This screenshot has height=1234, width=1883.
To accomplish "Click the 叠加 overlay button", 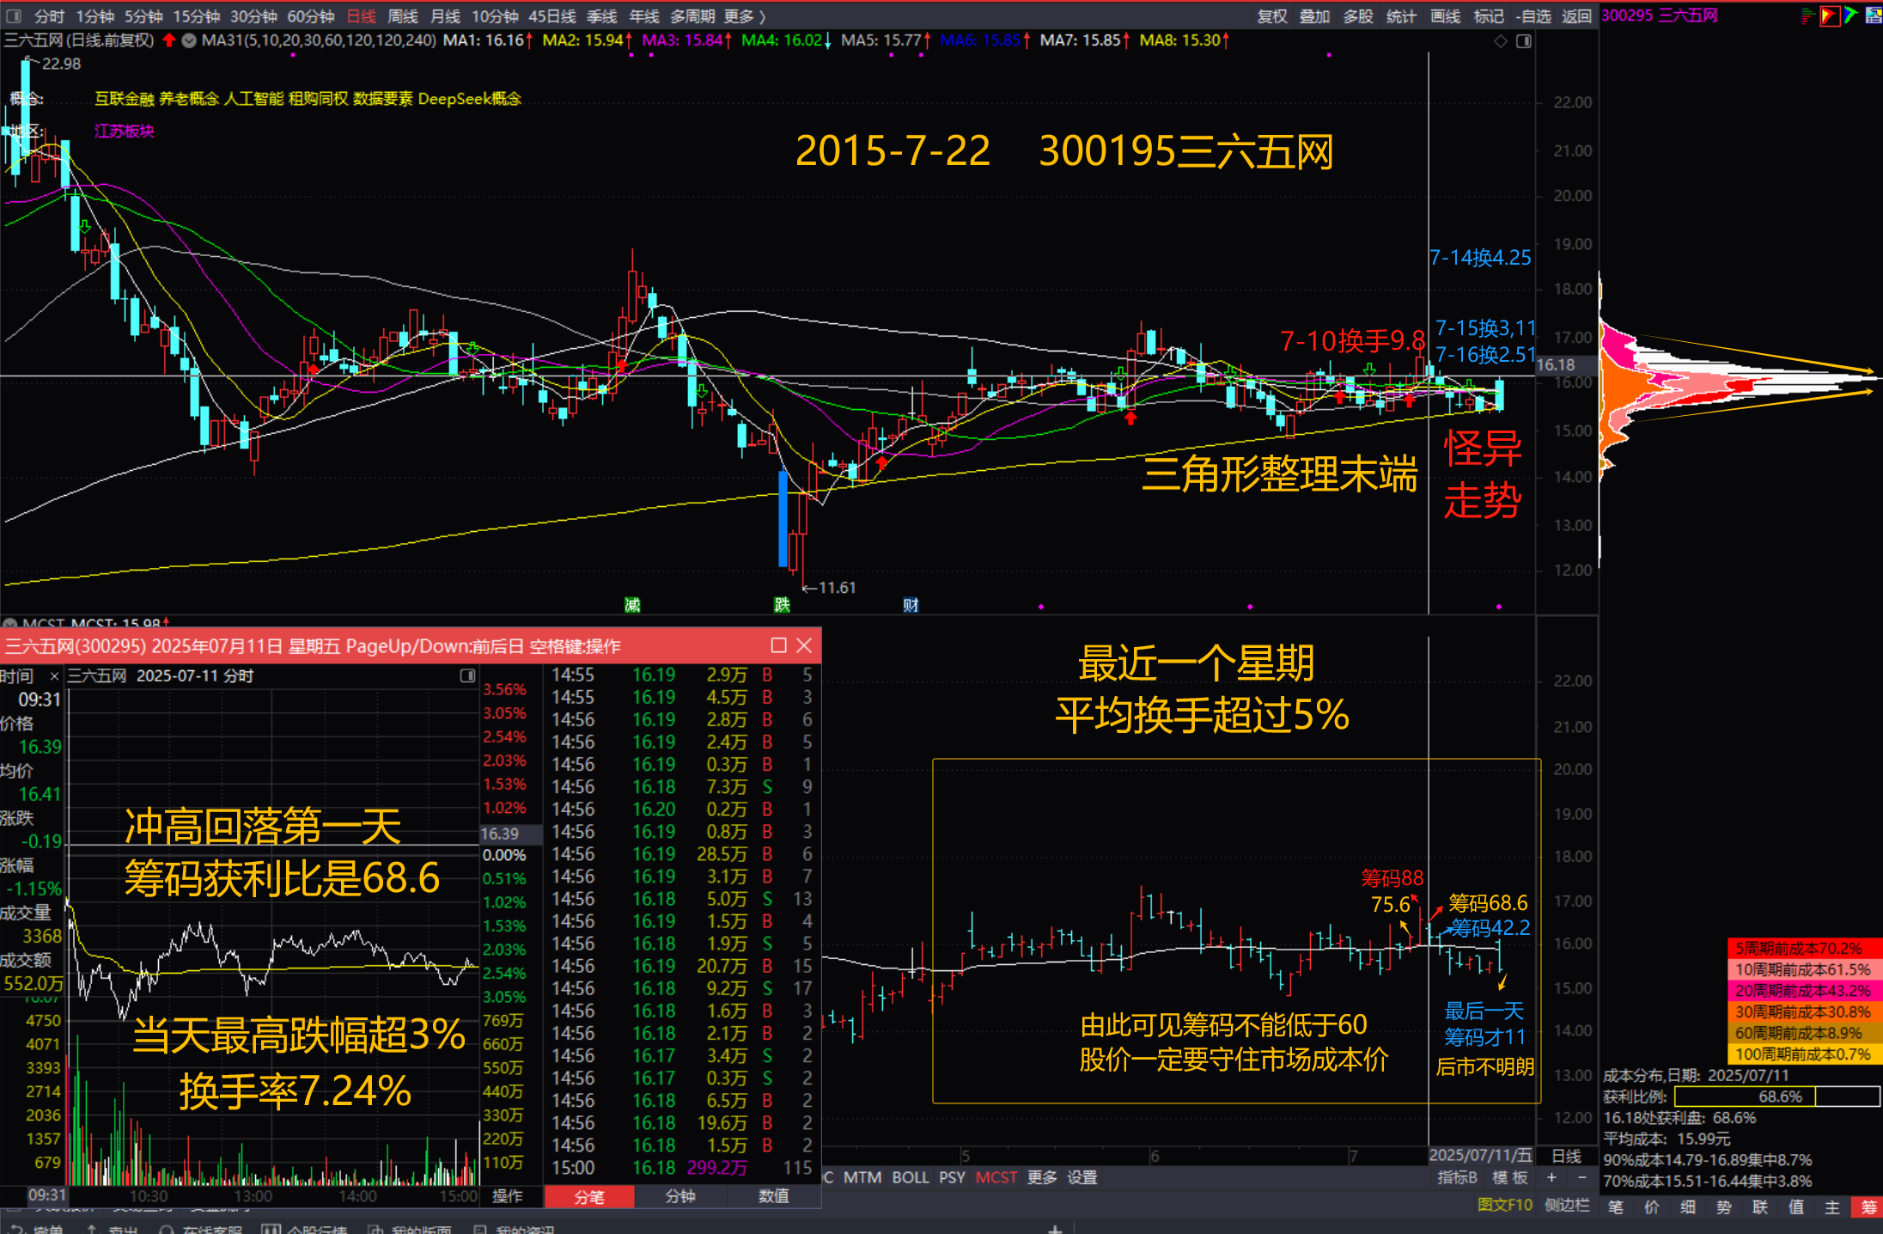I will coord(1314,16).
